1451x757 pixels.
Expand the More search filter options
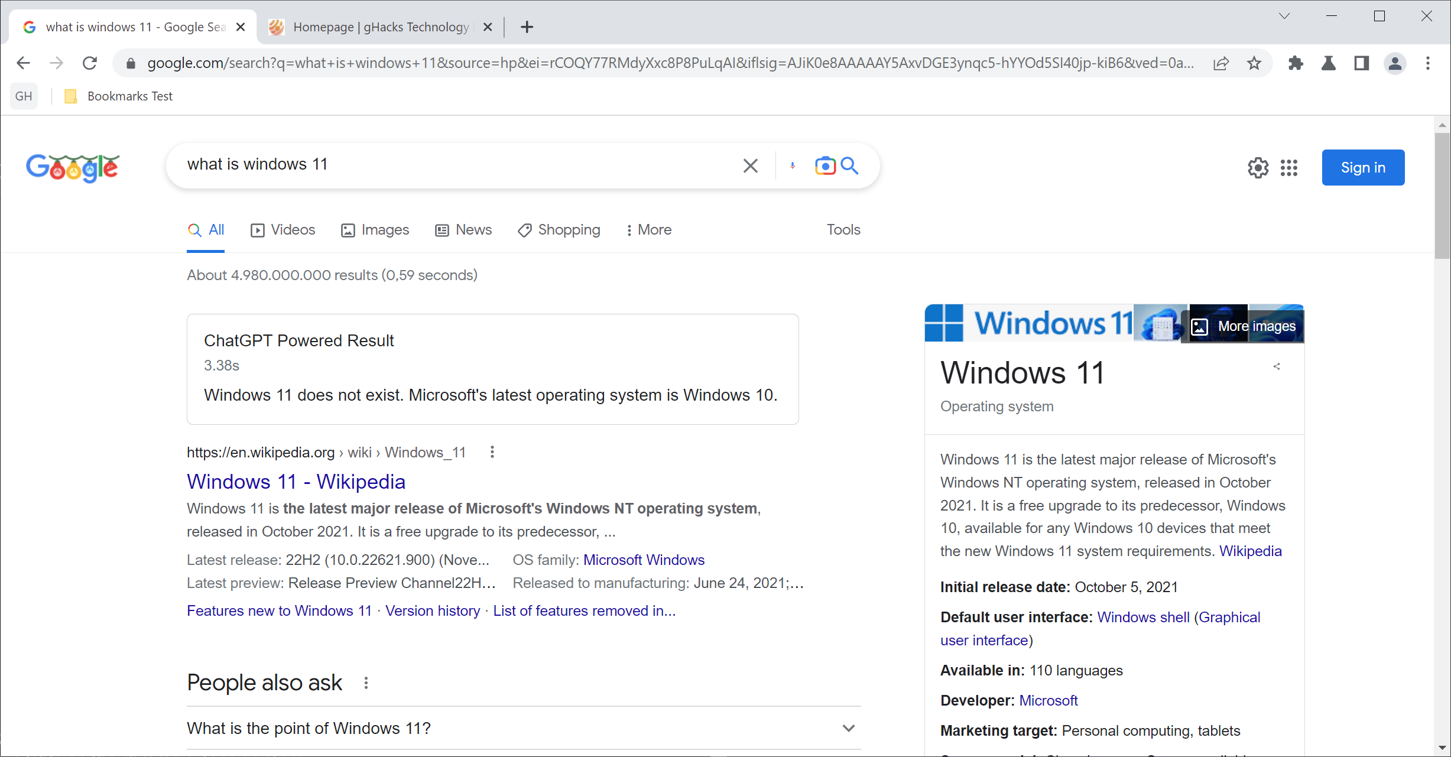pyautogui.click(x=648, y=230)
